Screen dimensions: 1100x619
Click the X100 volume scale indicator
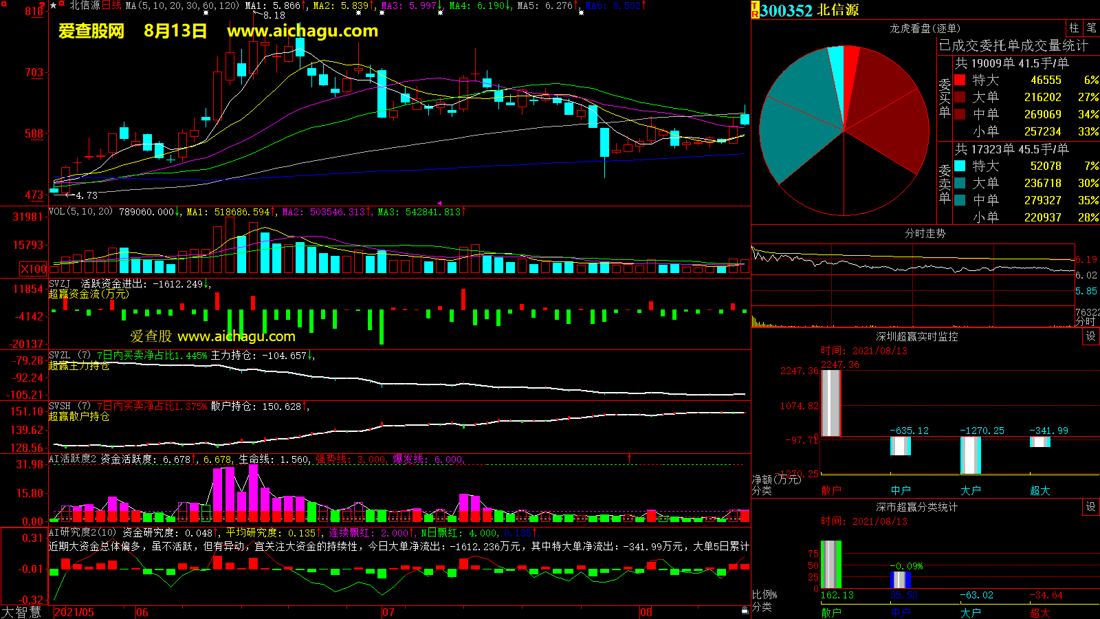click(33, 269)
